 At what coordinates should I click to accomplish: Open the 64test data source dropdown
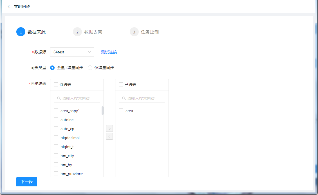72,52
